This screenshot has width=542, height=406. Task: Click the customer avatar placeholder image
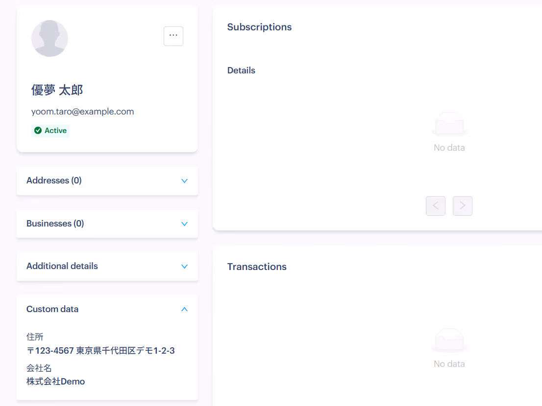click(50, 38)
